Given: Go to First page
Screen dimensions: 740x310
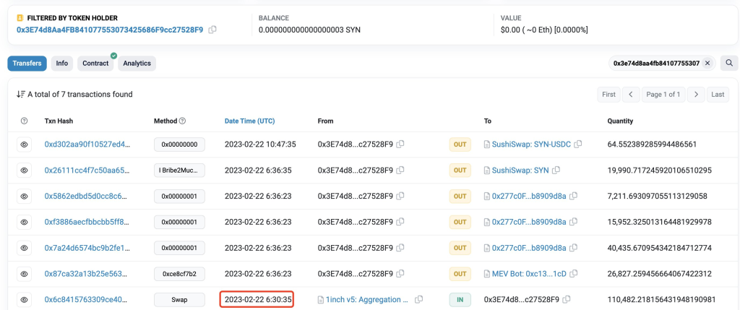Looking at the screenshot, I should 608,95.
